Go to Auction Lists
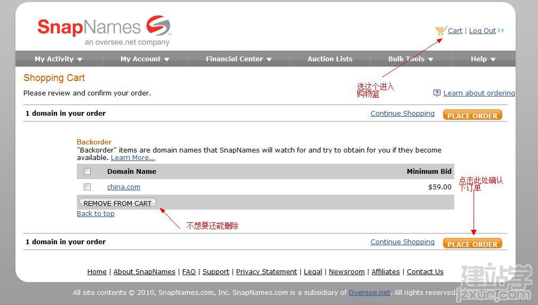Image resolution: width=538 pixels, height=305 pixels. point(330,59)
